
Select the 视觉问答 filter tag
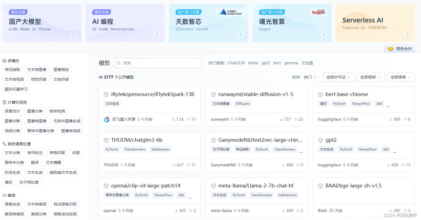(39, 79)
